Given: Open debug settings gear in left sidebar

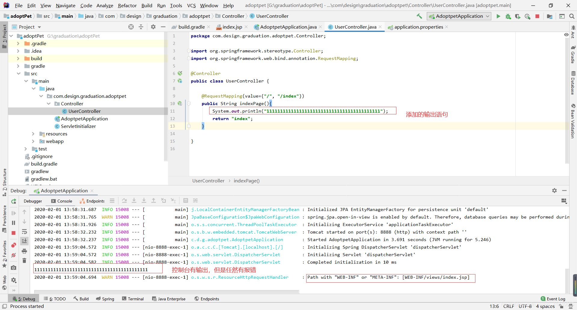Looking at the screenshot, I should click(x=14, y=280).
